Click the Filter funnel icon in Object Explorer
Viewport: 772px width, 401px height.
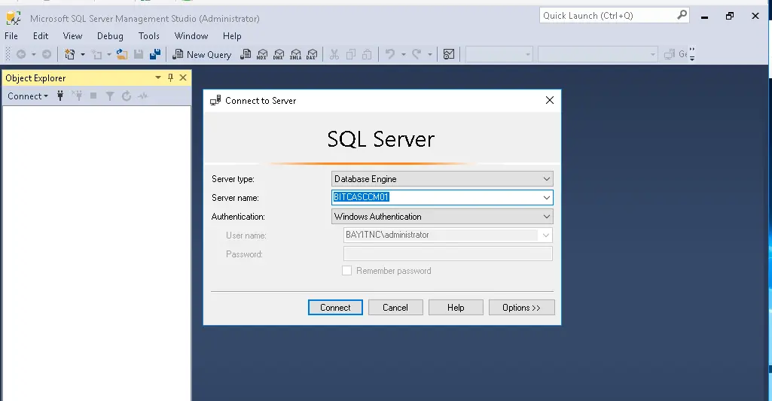[x=110, y=96]
